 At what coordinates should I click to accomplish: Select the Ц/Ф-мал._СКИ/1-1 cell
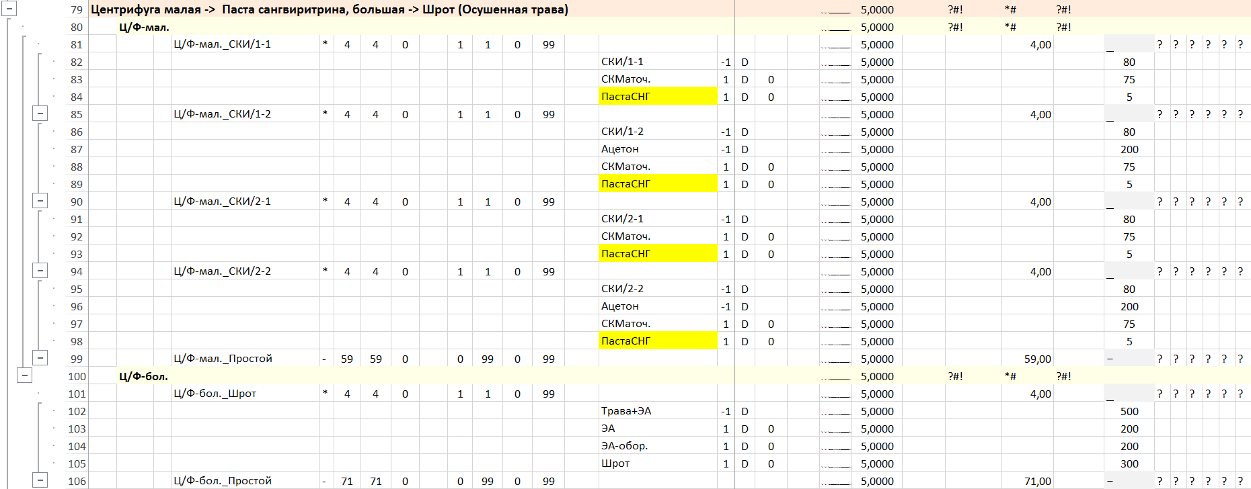pos(223,44)
